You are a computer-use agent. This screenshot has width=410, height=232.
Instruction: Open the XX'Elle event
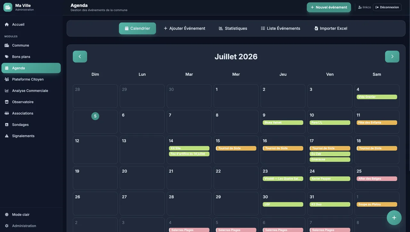click(189, 148)
